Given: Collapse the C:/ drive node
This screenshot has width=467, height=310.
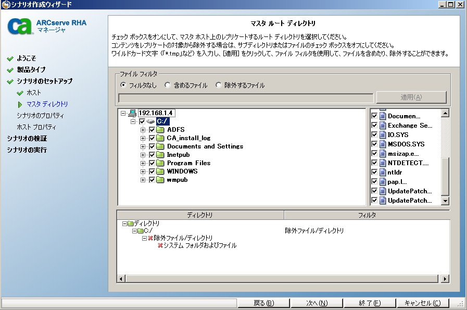Looking at the screenshot, I should [x=133, y=121].
